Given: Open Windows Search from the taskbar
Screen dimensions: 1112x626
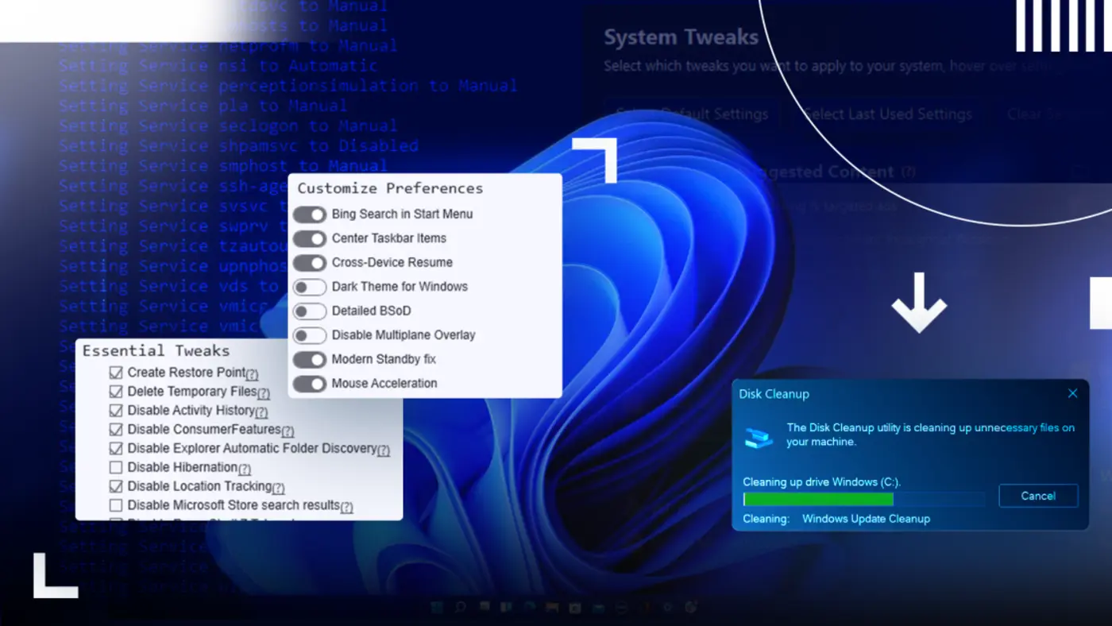Looking at the screenshot, I should 461,607.
